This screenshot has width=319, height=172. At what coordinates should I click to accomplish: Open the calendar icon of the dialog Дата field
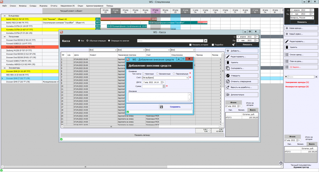coord(162,82)
